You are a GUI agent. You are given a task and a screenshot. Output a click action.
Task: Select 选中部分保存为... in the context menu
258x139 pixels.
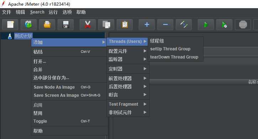click(69, 78)
